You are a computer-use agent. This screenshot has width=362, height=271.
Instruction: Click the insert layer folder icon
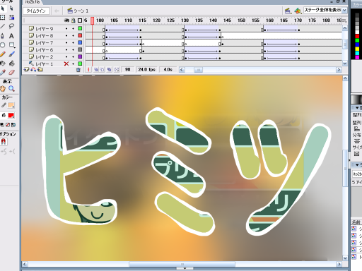40,69
